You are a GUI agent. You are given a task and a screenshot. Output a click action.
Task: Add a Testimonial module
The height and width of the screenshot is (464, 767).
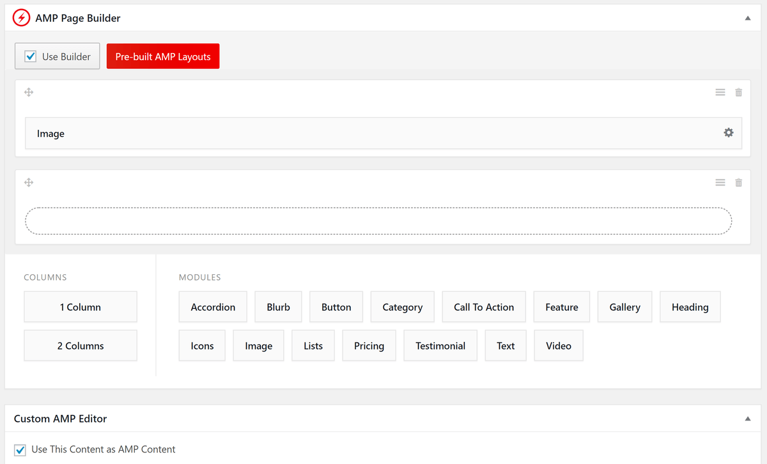point(440,345)
